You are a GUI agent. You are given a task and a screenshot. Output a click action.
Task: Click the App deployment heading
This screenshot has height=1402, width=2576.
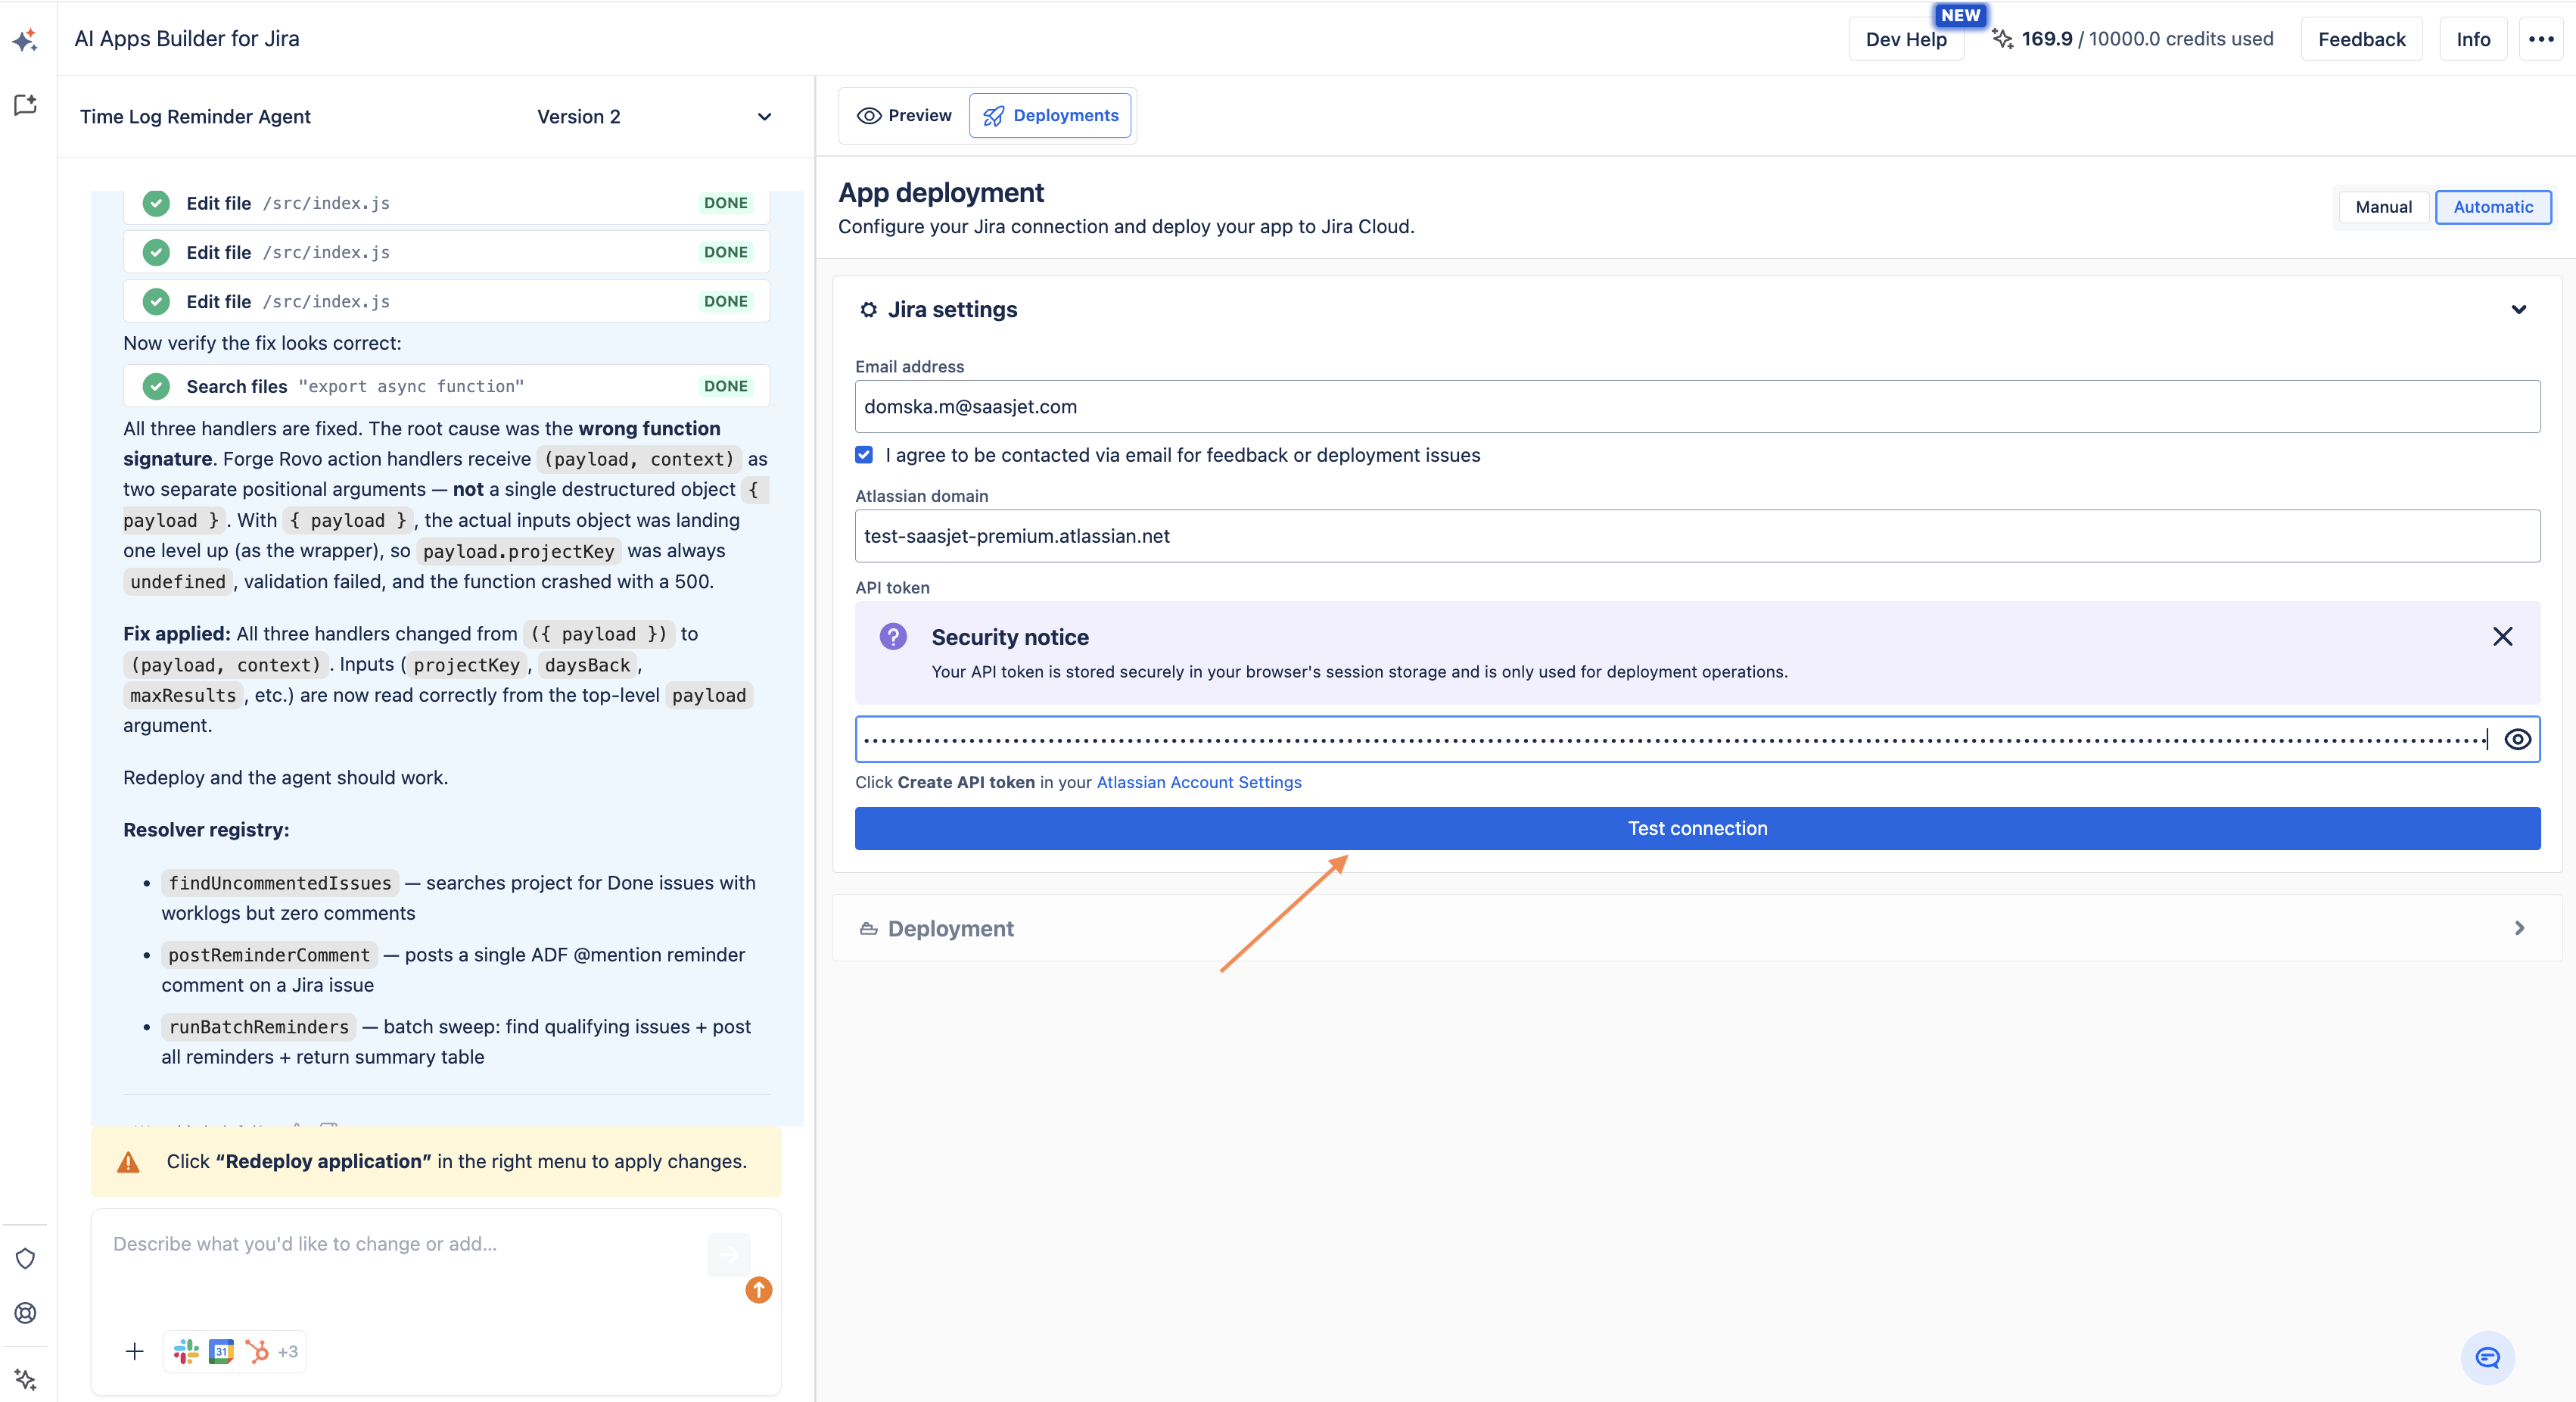(x=941, y=192)
